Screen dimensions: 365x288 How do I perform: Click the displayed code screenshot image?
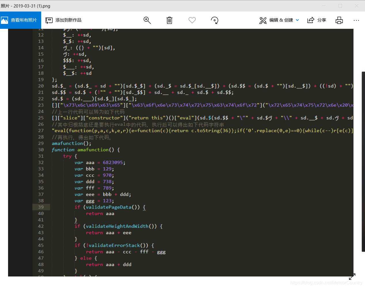[181, 153]
